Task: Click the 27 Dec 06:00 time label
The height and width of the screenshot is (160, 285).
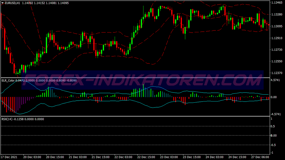Action: 260,157
